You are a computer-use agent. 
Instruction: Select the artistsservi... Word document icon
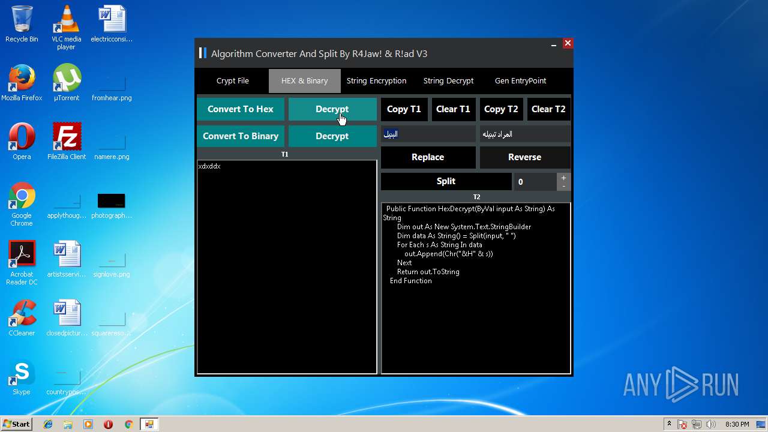tap(67, 259)
